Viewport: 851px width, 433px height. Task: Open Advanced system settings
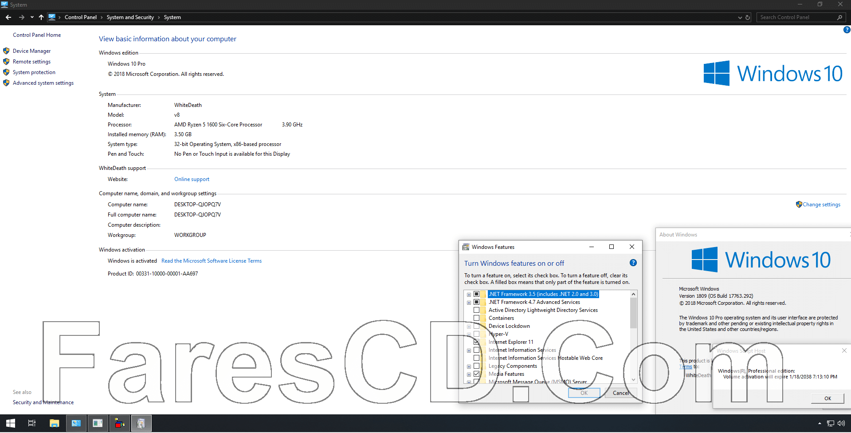(43, 83)
